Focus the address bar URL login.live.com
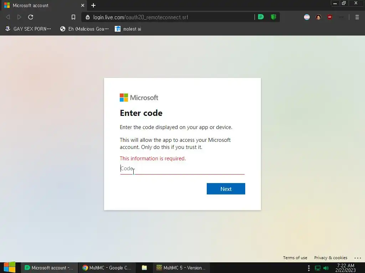 coord(140,17)
